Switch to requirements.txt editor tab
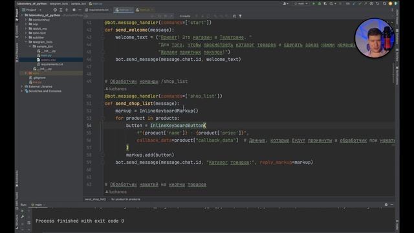 (x=97, y=10)
